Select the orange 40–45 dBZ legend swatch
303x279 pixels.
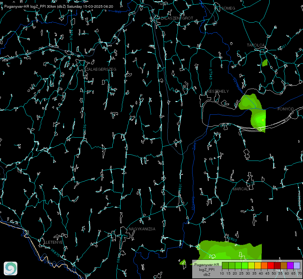pyautogui.click(x=264, y=265)
